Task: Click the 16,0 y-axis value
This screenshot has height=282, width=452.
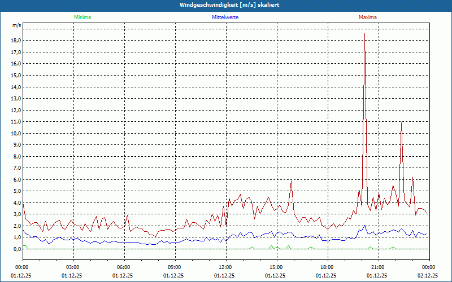Action: [16, 64]
